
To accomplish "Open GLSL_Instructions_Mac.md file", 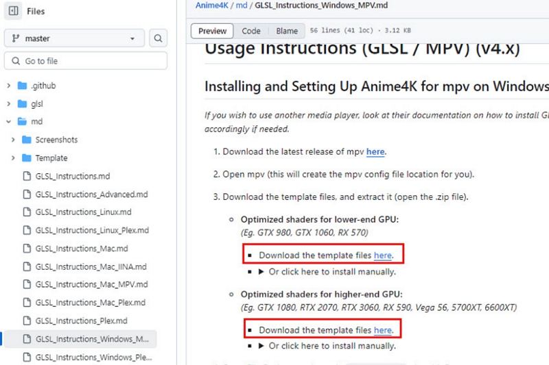I will 82,249.
